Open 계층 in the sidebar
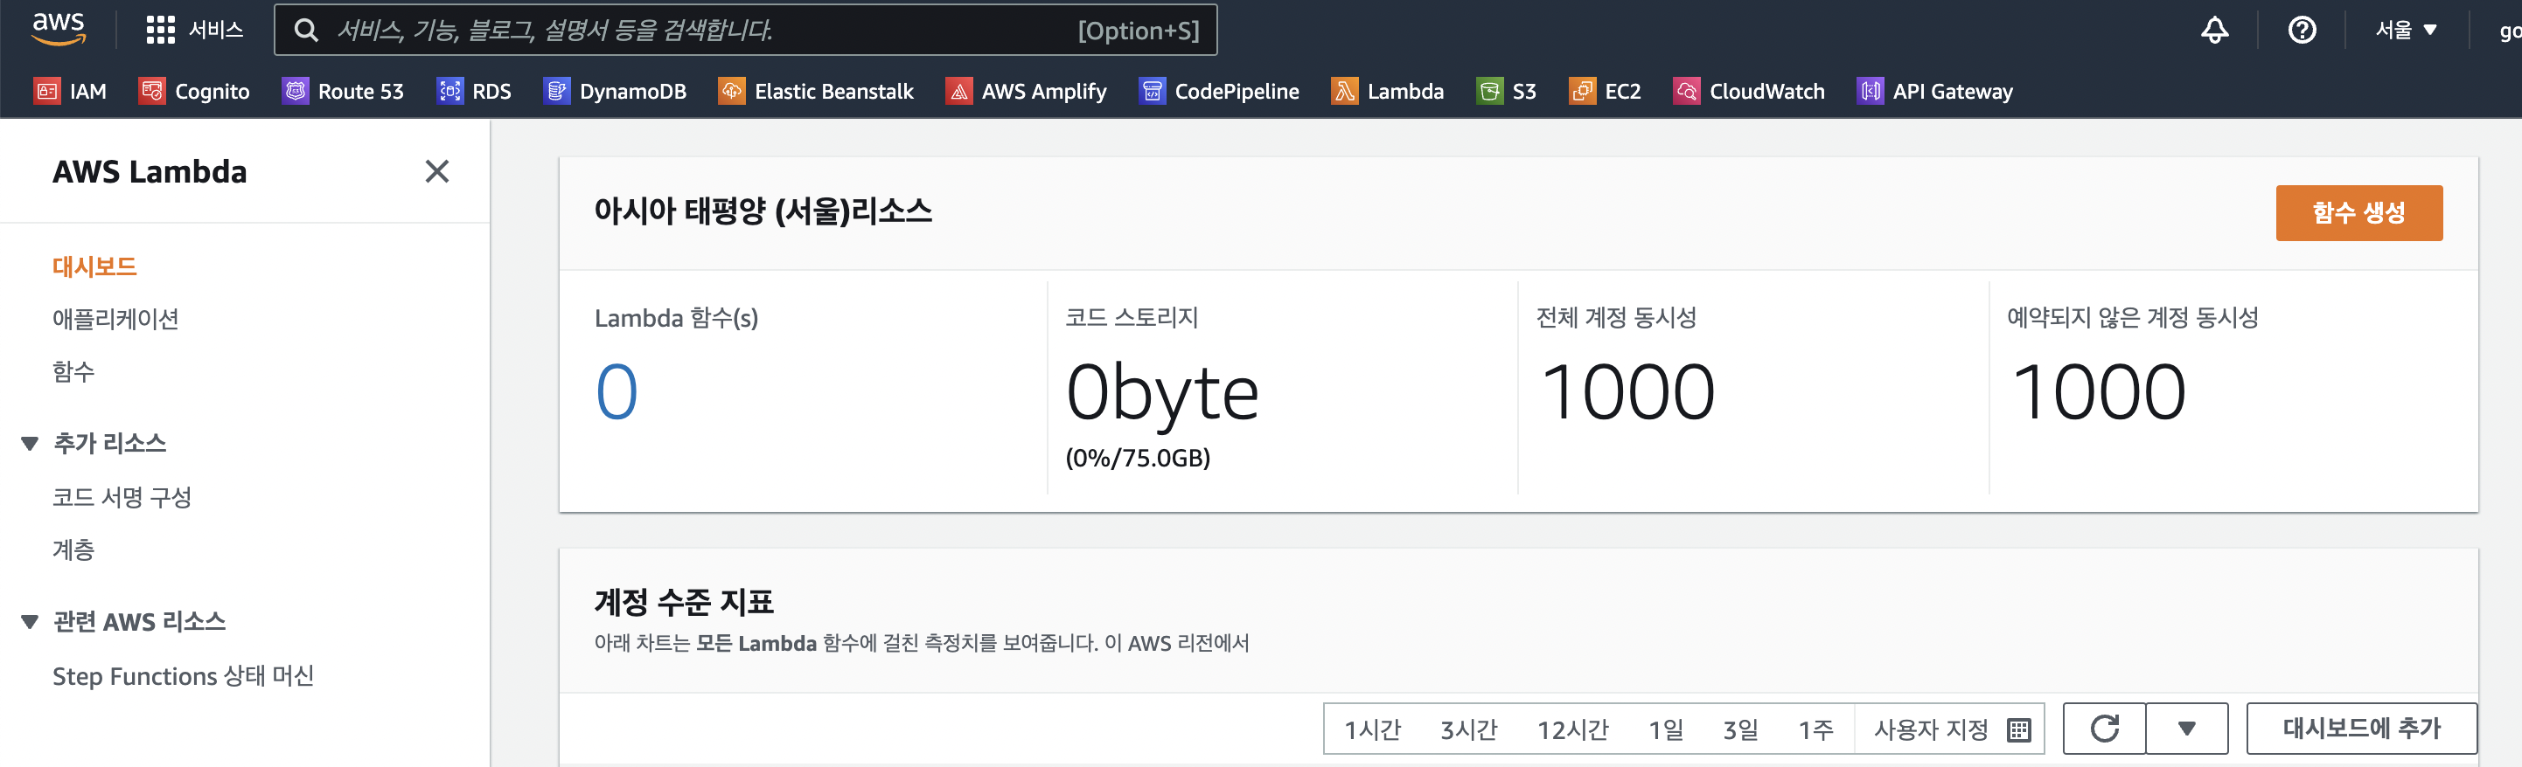This screenshot has height=767, width=2522. click(73, 549)
